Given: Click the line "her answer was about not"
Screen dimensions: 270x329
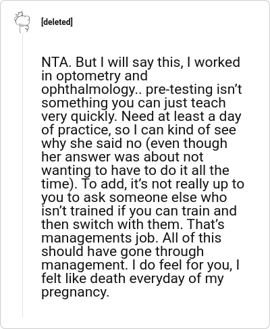Looking at the screenshot, I should [x=122, y=157].
